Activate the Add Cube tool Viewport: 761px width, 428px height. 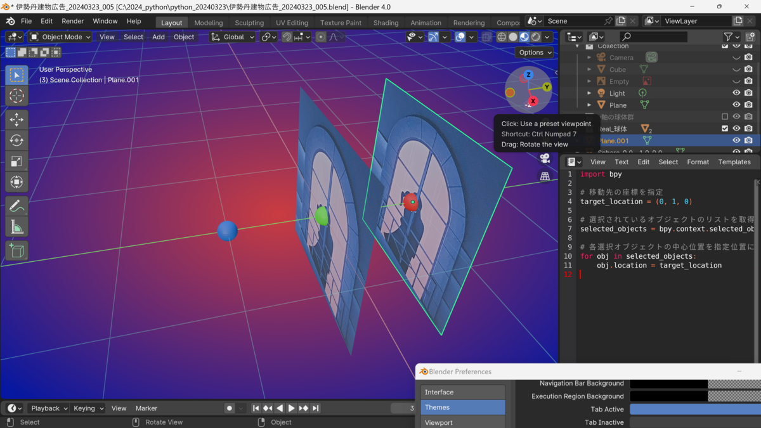coord(16,250)
